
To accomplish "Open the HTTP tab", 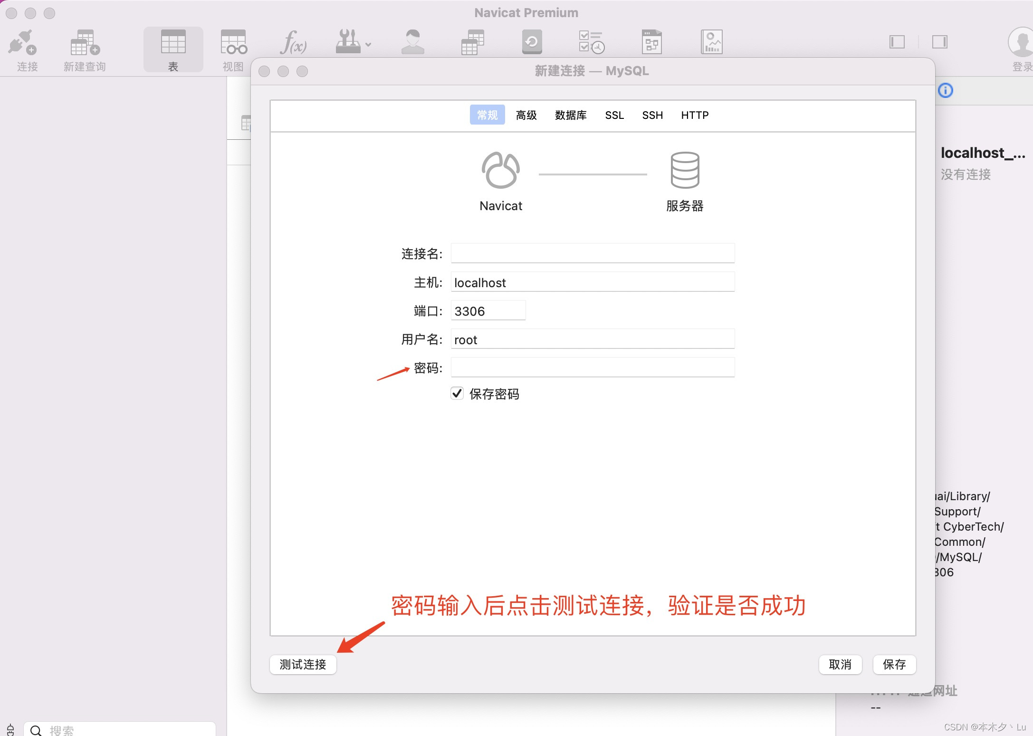I will click(x=695, y=115).
